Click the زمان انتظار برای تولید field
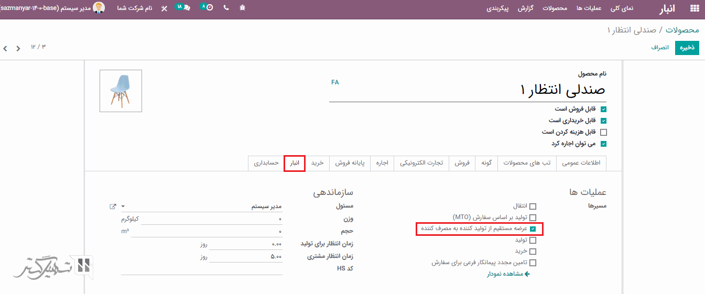Image resolution: width=705 pixels, height=294 pixels. point(246,244)
